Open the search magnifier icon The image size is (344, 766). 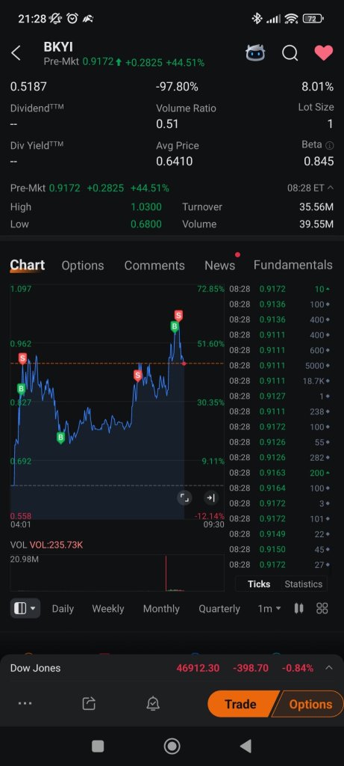(x=290, y=53)
